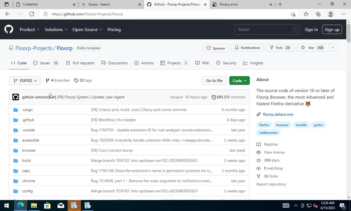Click the gecko topic tag
Screen dimensions: 351x211
318,125
